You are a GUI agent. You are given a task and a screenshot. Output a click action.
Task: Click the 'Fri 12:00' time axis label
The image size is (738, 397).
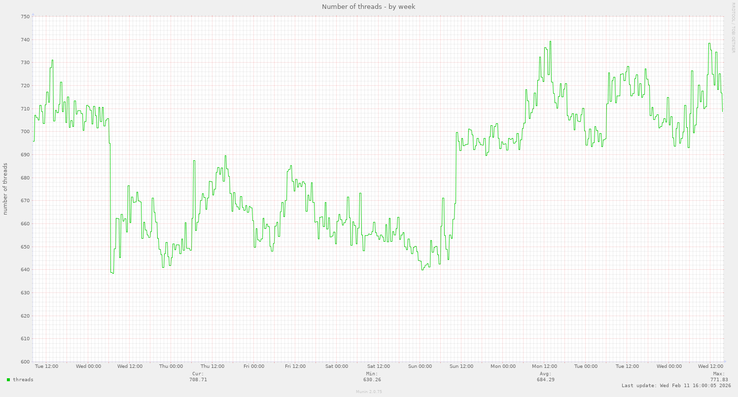pyautogui.click(x=295, y=366)
